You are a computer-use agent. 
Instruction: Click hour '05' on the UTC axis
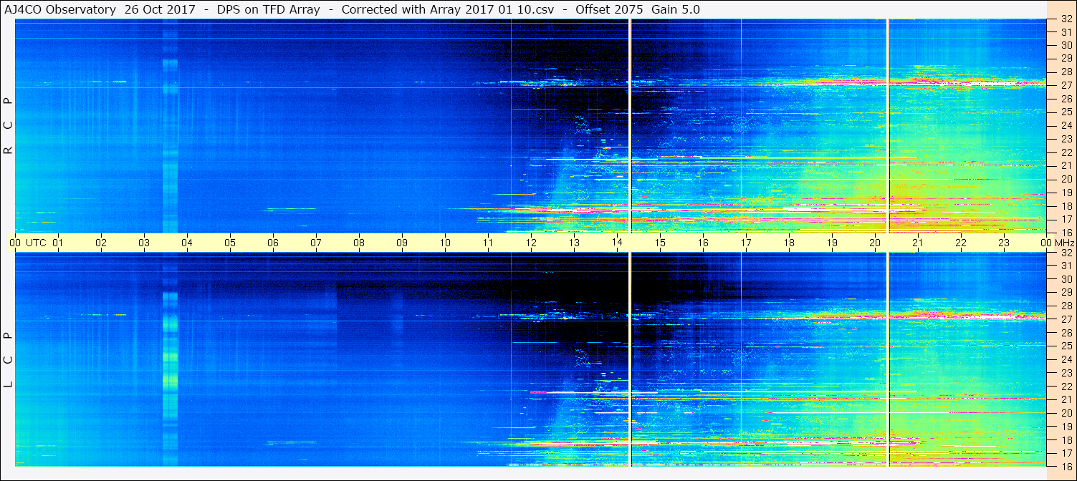[x=230, y=243]
